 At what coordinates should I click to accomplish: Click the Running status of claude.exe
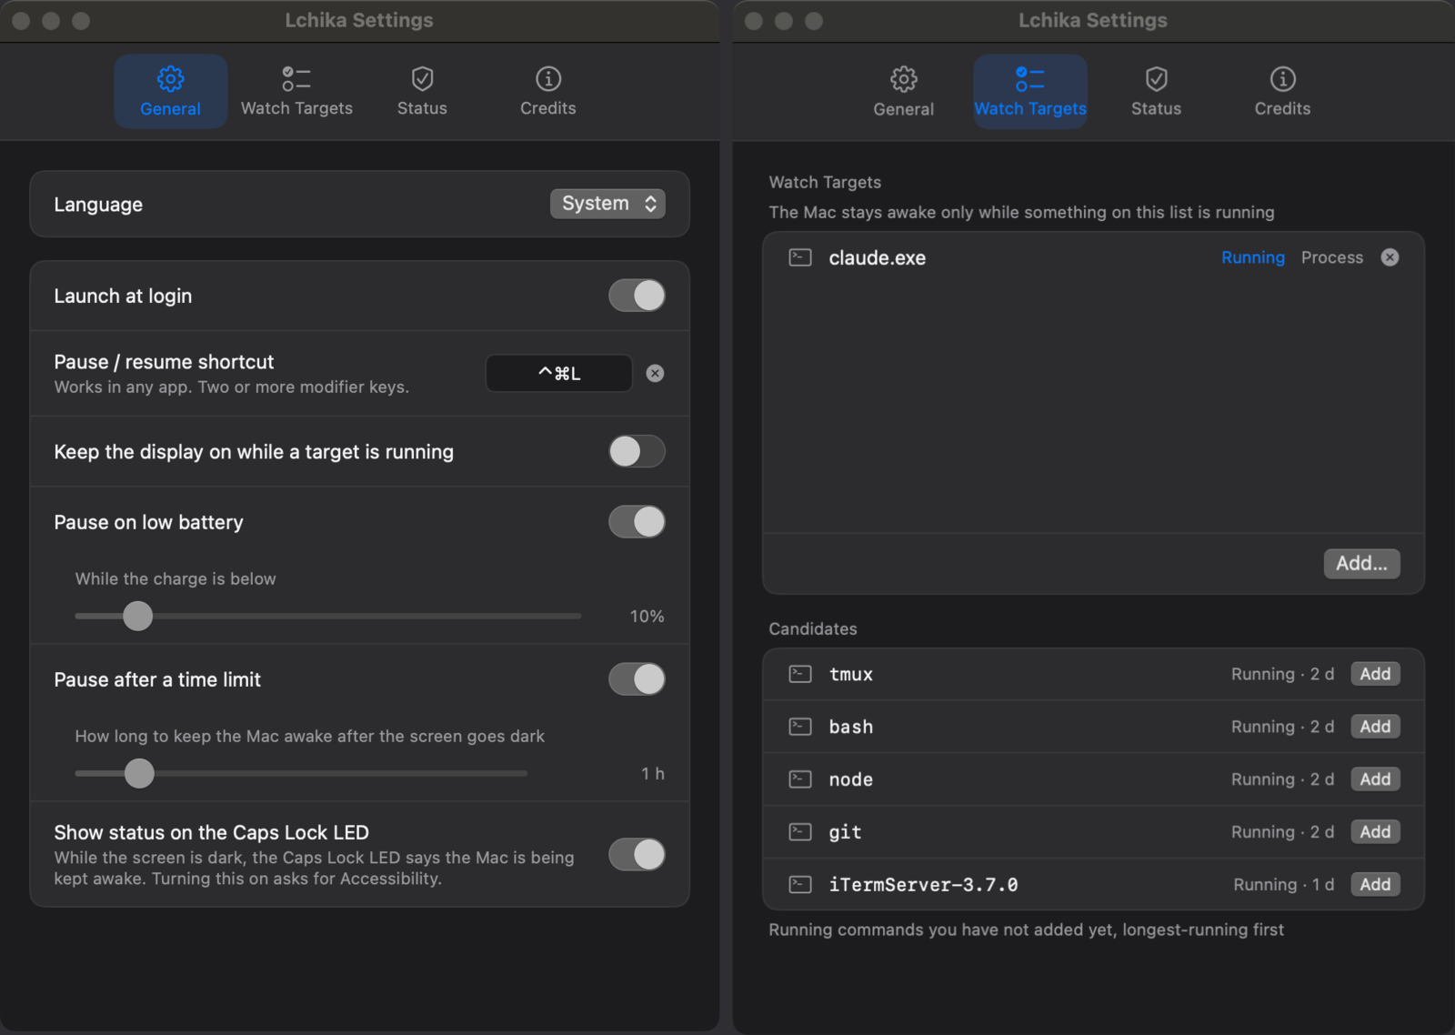(1253, 257)
